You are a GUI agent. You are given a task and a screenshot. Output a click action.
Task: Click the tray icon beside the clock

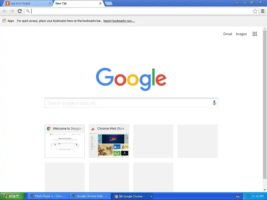pyautogui.click(x=247, y=196)
